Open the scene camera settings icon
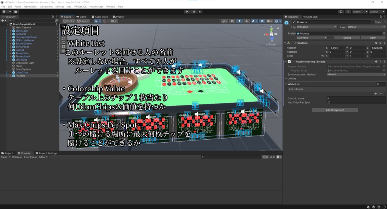The image size is (387, 209). pos(269,21)
